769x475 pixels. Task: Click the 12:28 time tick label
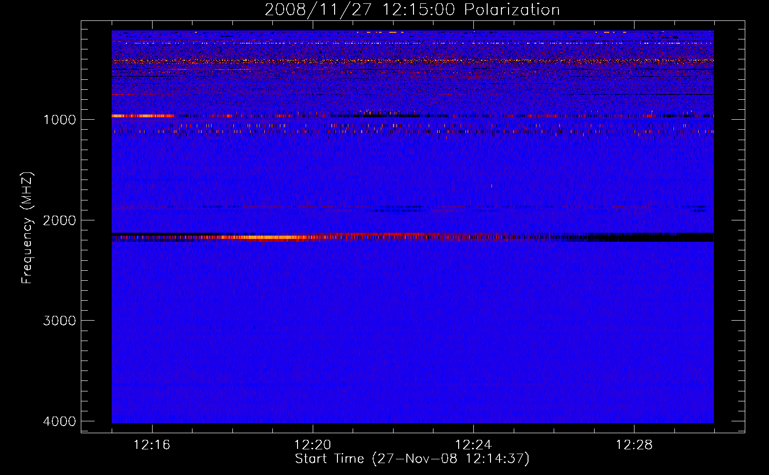click(x=634, y=445)
